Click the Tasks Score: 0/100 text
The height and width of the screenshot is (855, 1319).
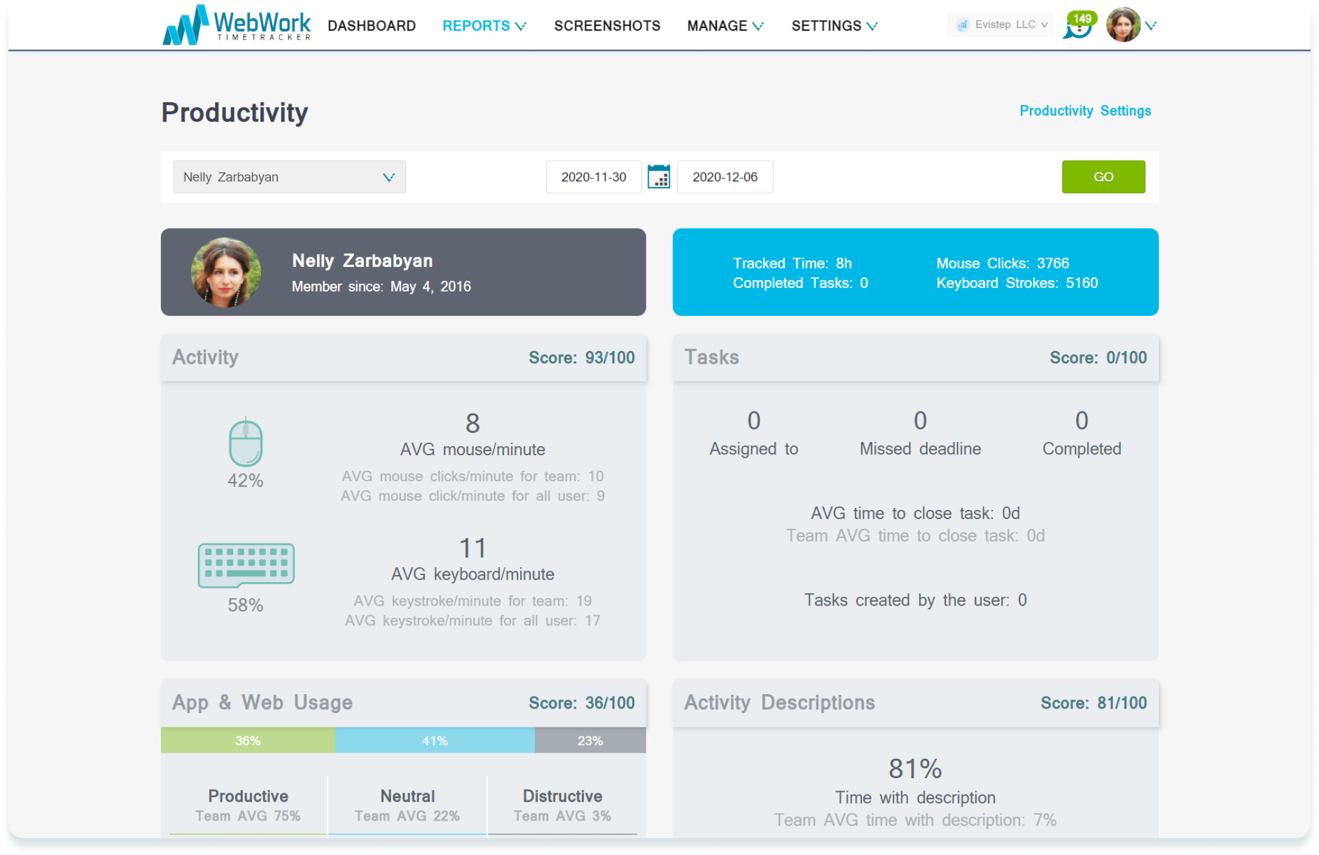[1098, 357]
